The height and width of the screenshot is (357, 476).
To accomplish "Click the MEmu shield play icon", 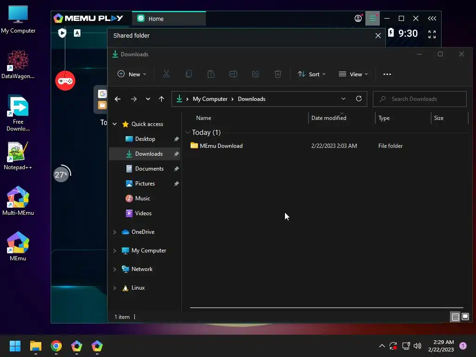I will click(x=62, y=33).
